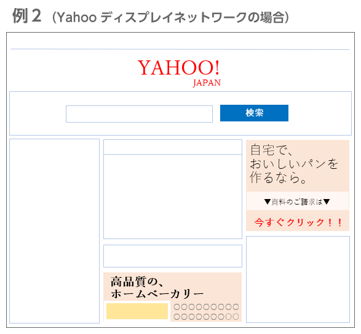Click the right ▼ triangle after 資料のご請求は
The width and height of the screenshot is (361, 334).
tap(327, 202)
